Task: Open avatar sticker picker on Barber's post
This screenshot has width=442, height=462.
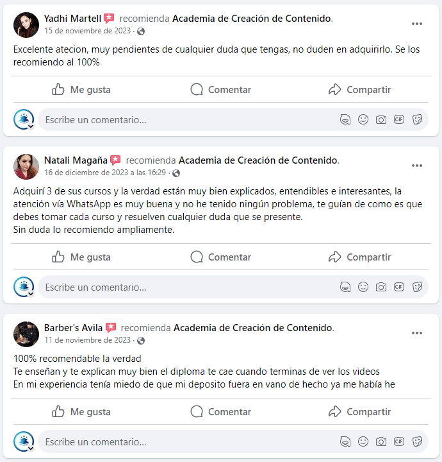Action: pos(345,441)
